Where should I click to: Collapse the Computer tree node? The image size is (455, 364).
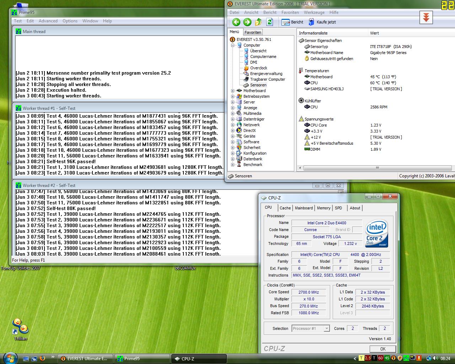(233, 45)
